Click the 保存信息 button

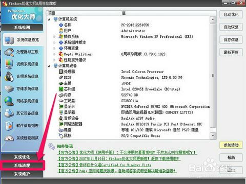(231, 40)
